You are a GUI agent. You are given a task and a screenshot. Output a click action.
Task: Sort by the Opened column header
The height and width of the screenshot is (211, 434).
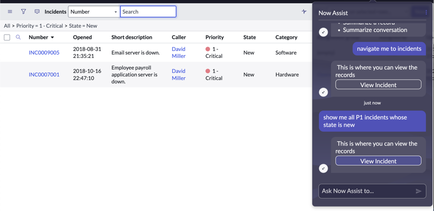coord(82,37)
